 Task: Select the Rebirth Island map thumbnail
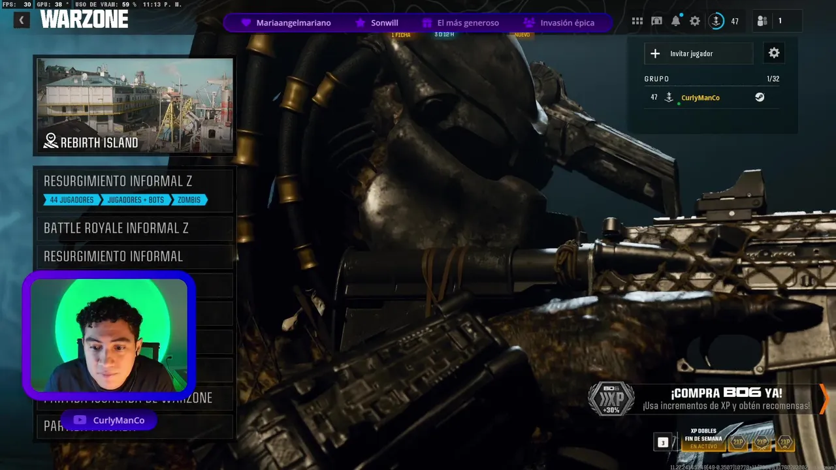(135, 106)
